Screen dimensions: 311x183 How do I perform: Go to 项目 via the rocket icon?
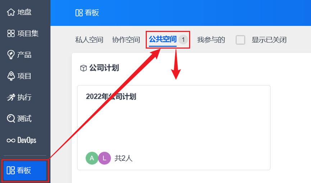click(11, 76)
